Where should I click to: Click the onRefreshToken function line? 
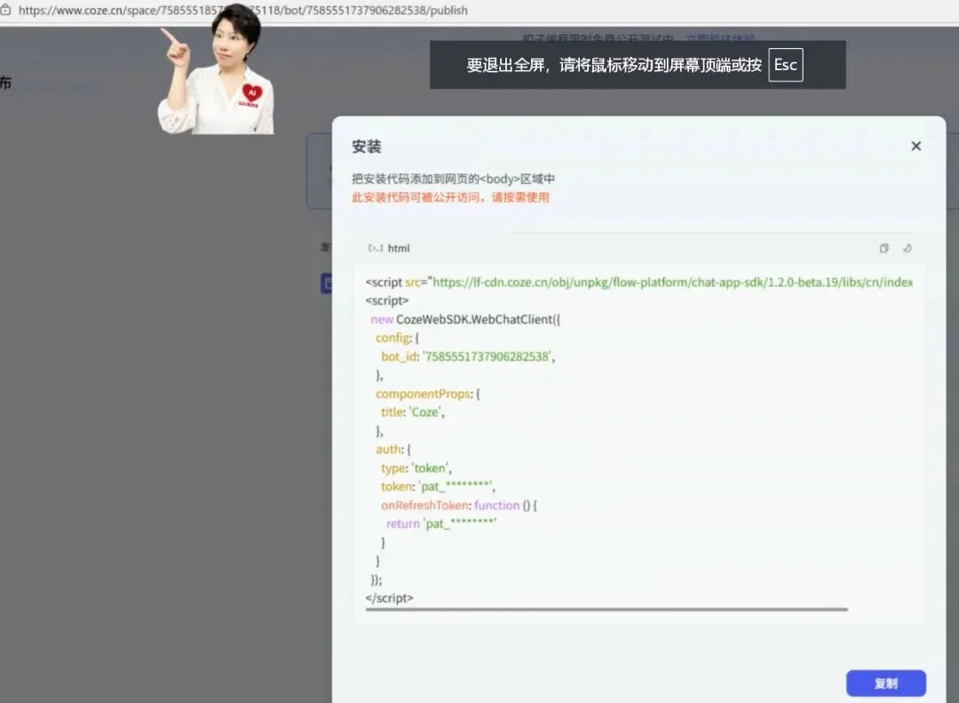coord(459,505)
